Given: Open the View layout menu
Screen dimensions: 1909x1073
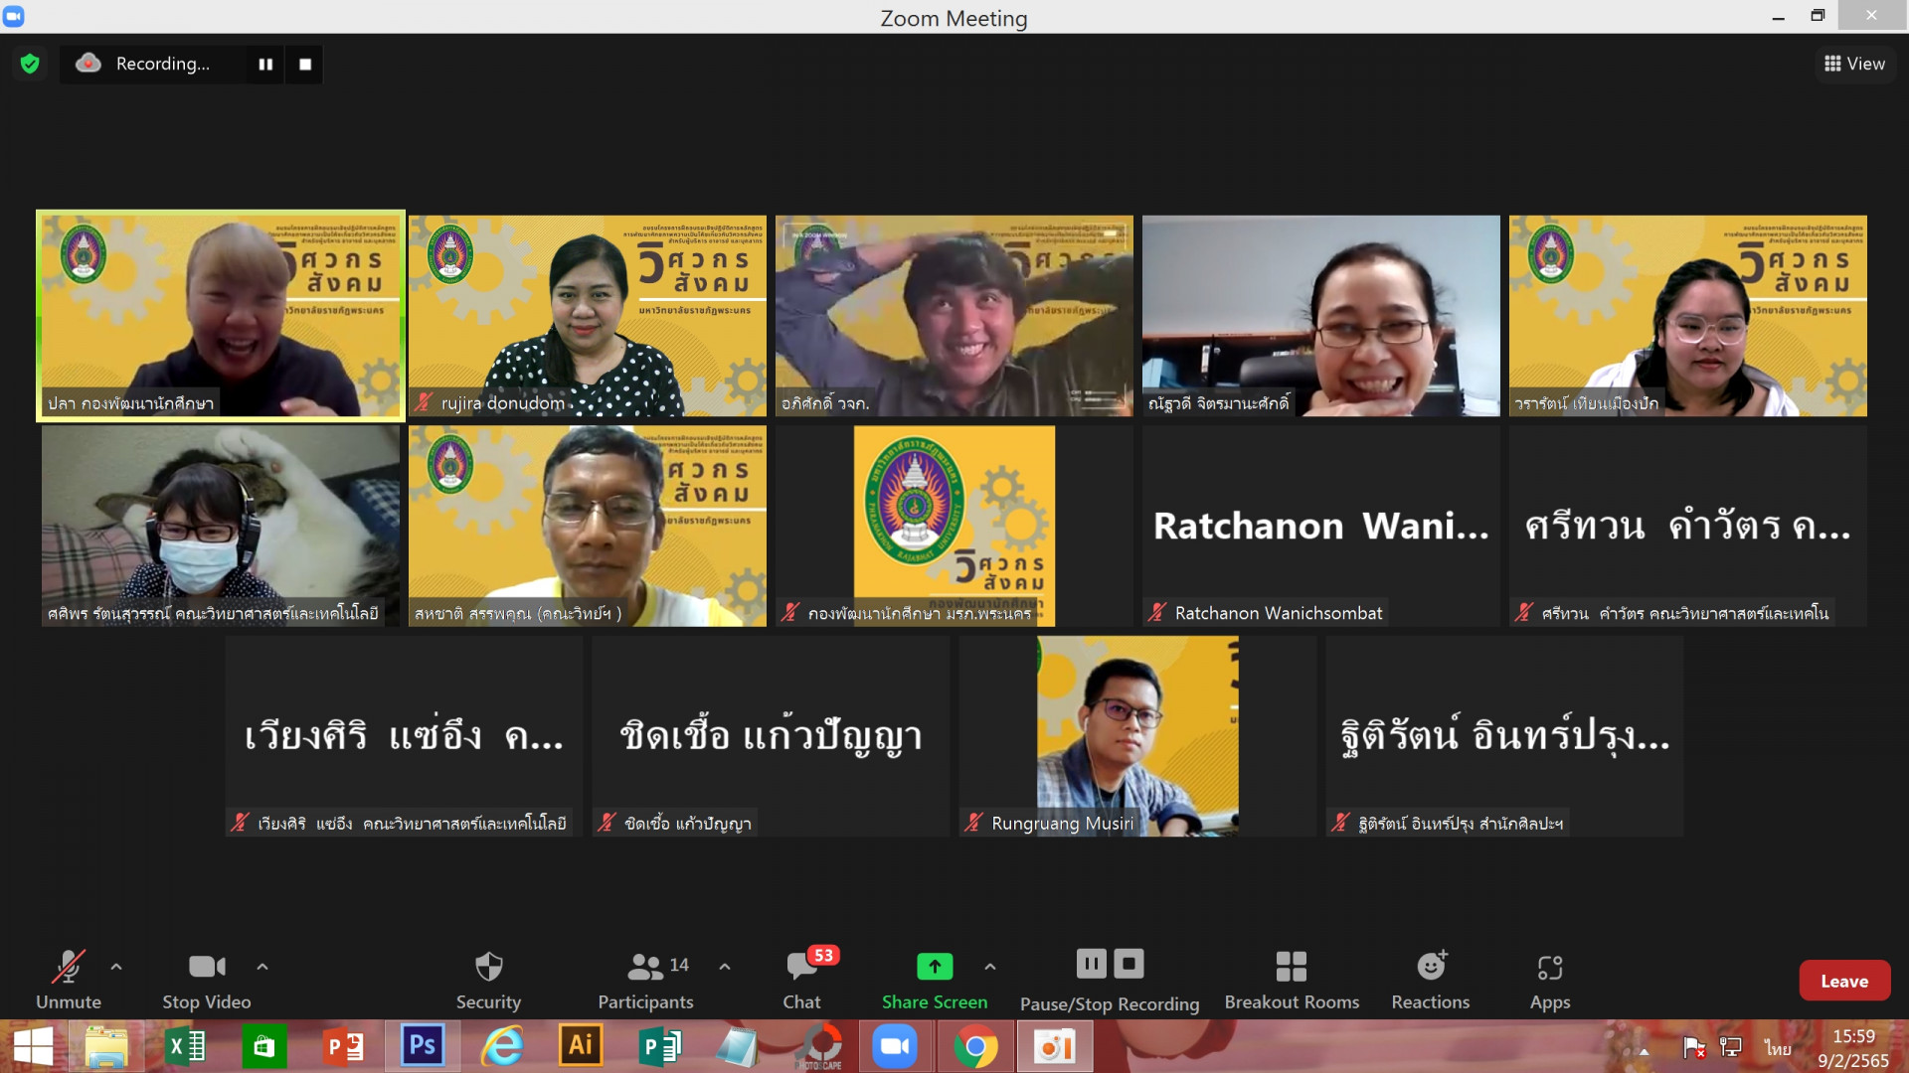Looking at the screenshot, I should click(1854, 64).
